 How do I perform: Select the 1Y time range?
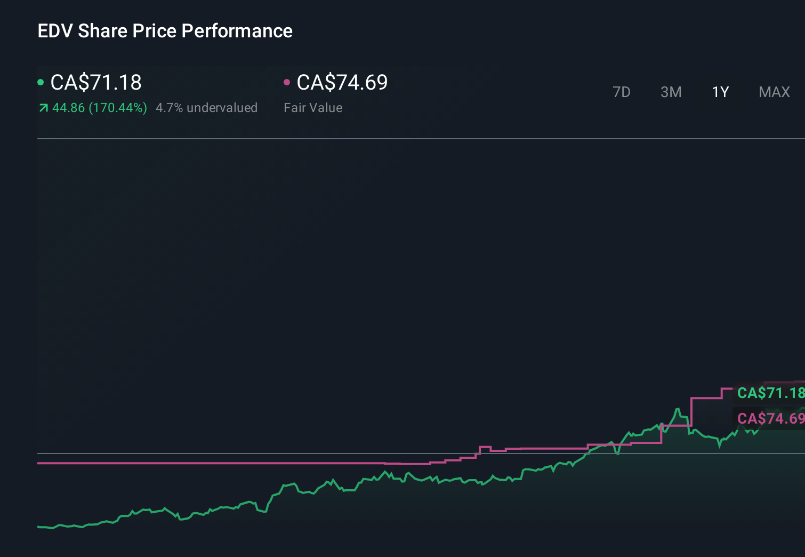[720, 92]
